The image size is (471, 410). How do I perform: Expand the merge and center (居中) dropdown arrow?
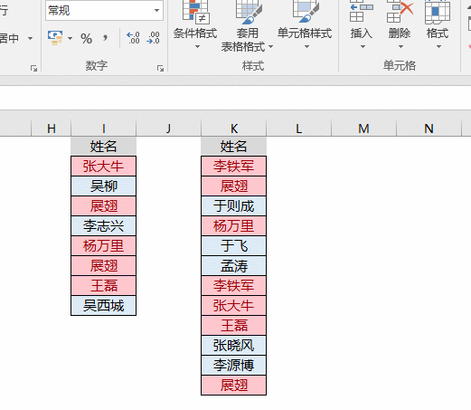pyautogui.click(x=30, y=39)
